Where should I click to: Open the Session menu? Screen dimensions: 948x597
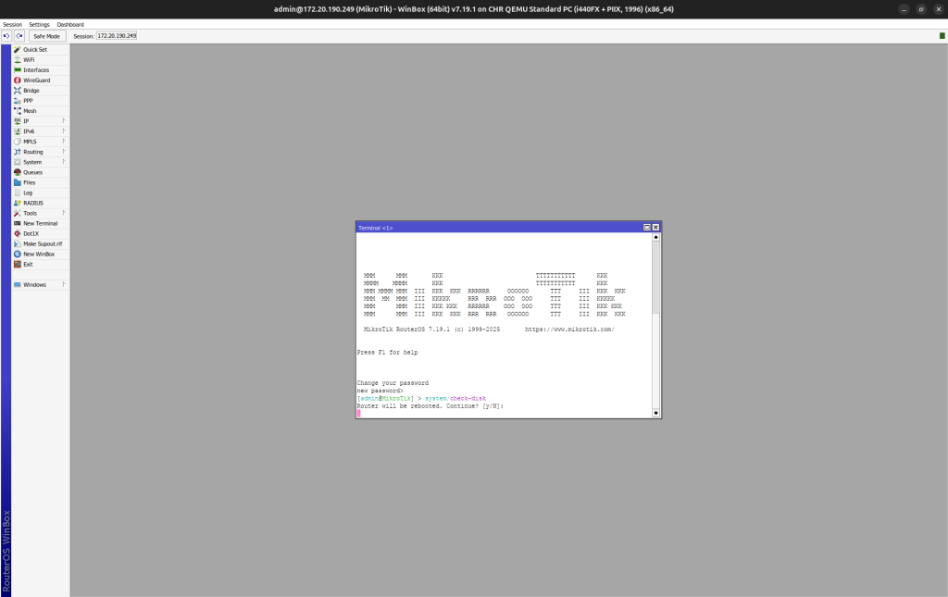[x=13, y=25]
